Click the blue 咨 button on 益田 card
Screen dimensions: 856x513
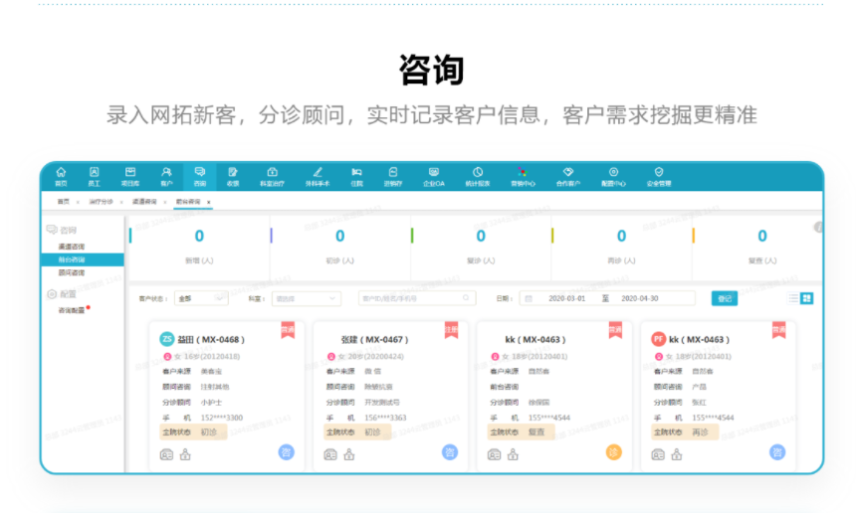click(x=286, y=452)
